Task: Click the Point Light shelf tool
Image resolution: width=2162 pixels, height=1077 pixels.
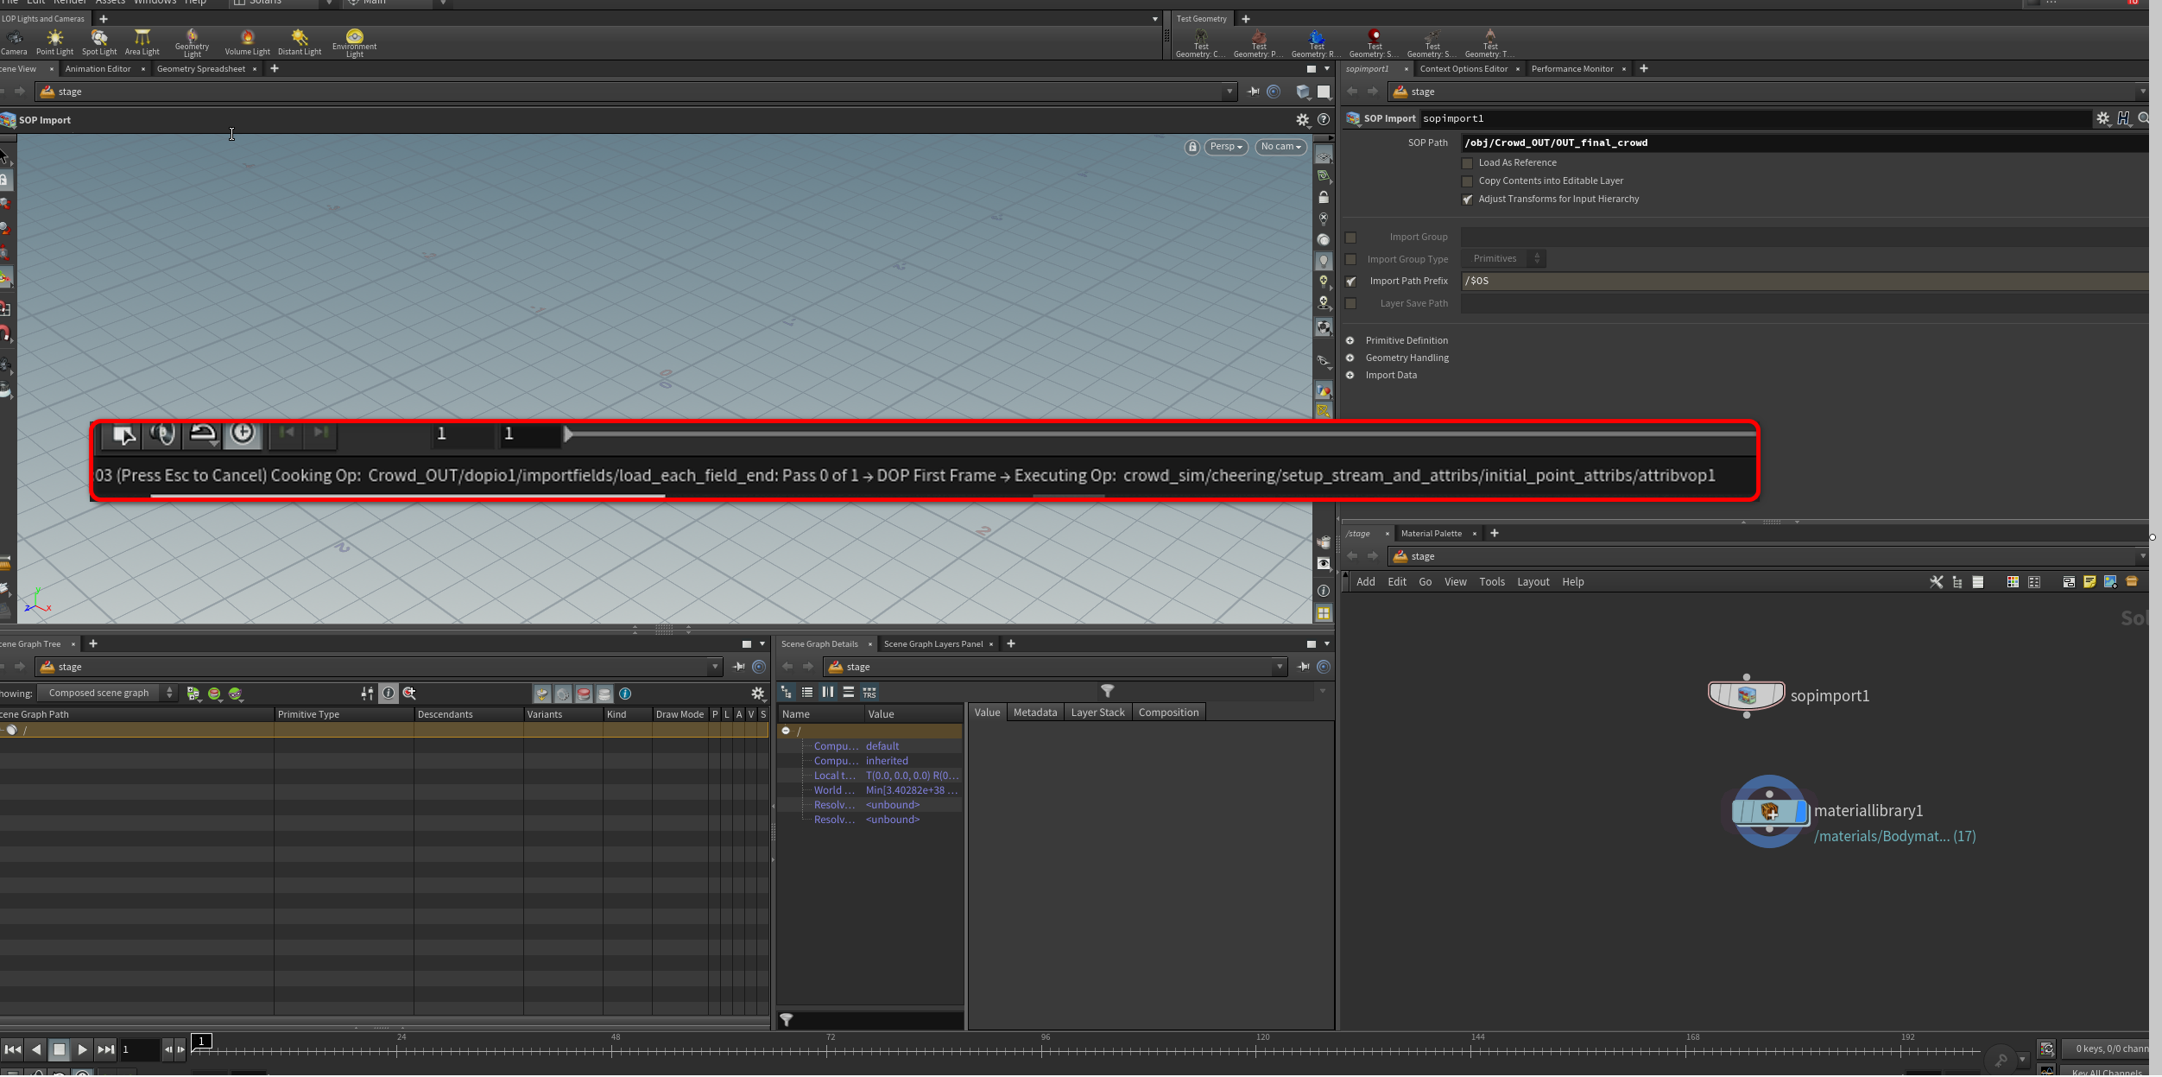Action: 54,41
